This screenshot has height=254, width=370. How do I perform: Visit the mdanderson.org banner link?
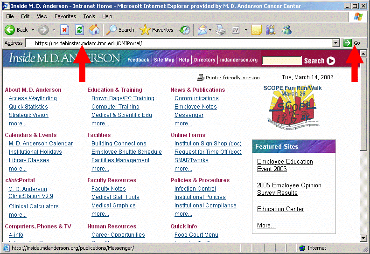[x=239, y=60]
